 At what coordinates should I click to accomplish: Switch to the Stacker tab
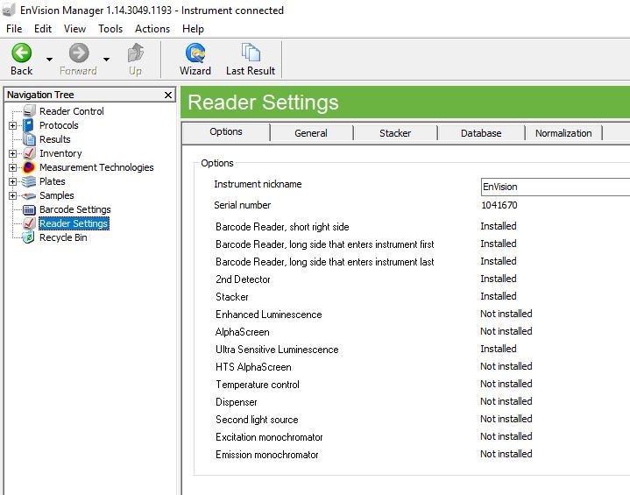pyautogui.click(x=394, y=133)
